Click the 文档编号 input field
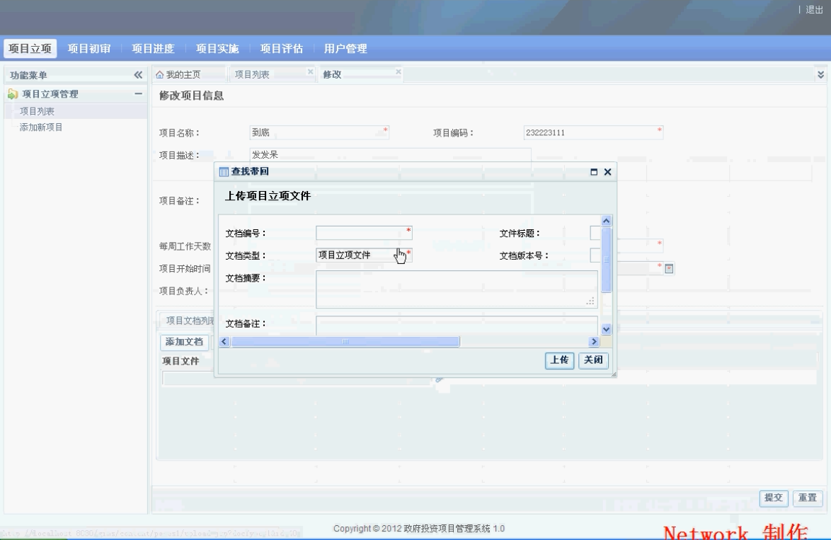The image size is (831, 540). [x=364, y=233]
